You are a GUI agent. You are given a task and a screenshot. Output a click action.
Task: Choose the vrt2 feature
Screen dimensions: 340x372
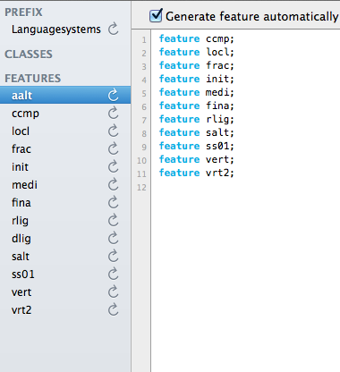tap(21, 309)
